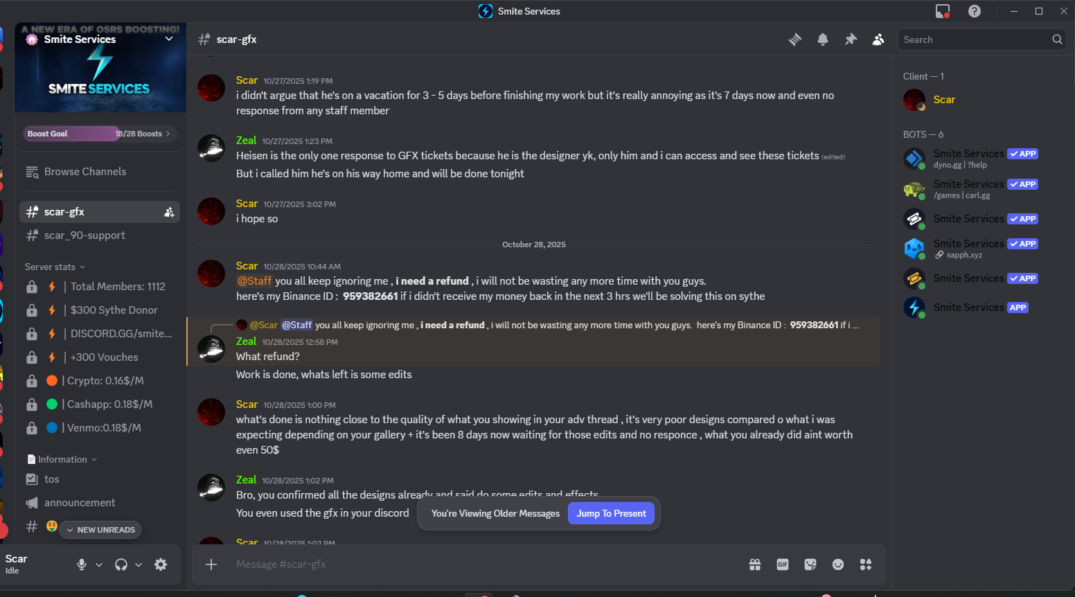Expand the Smite Services server dropdown
This screenshot has width=1075, height=597.
169,39
